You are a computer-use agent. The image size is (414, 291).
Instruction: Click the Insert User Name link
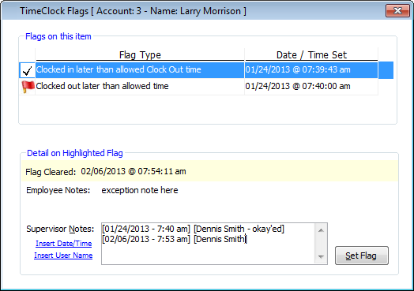click(x=63, y=256)
